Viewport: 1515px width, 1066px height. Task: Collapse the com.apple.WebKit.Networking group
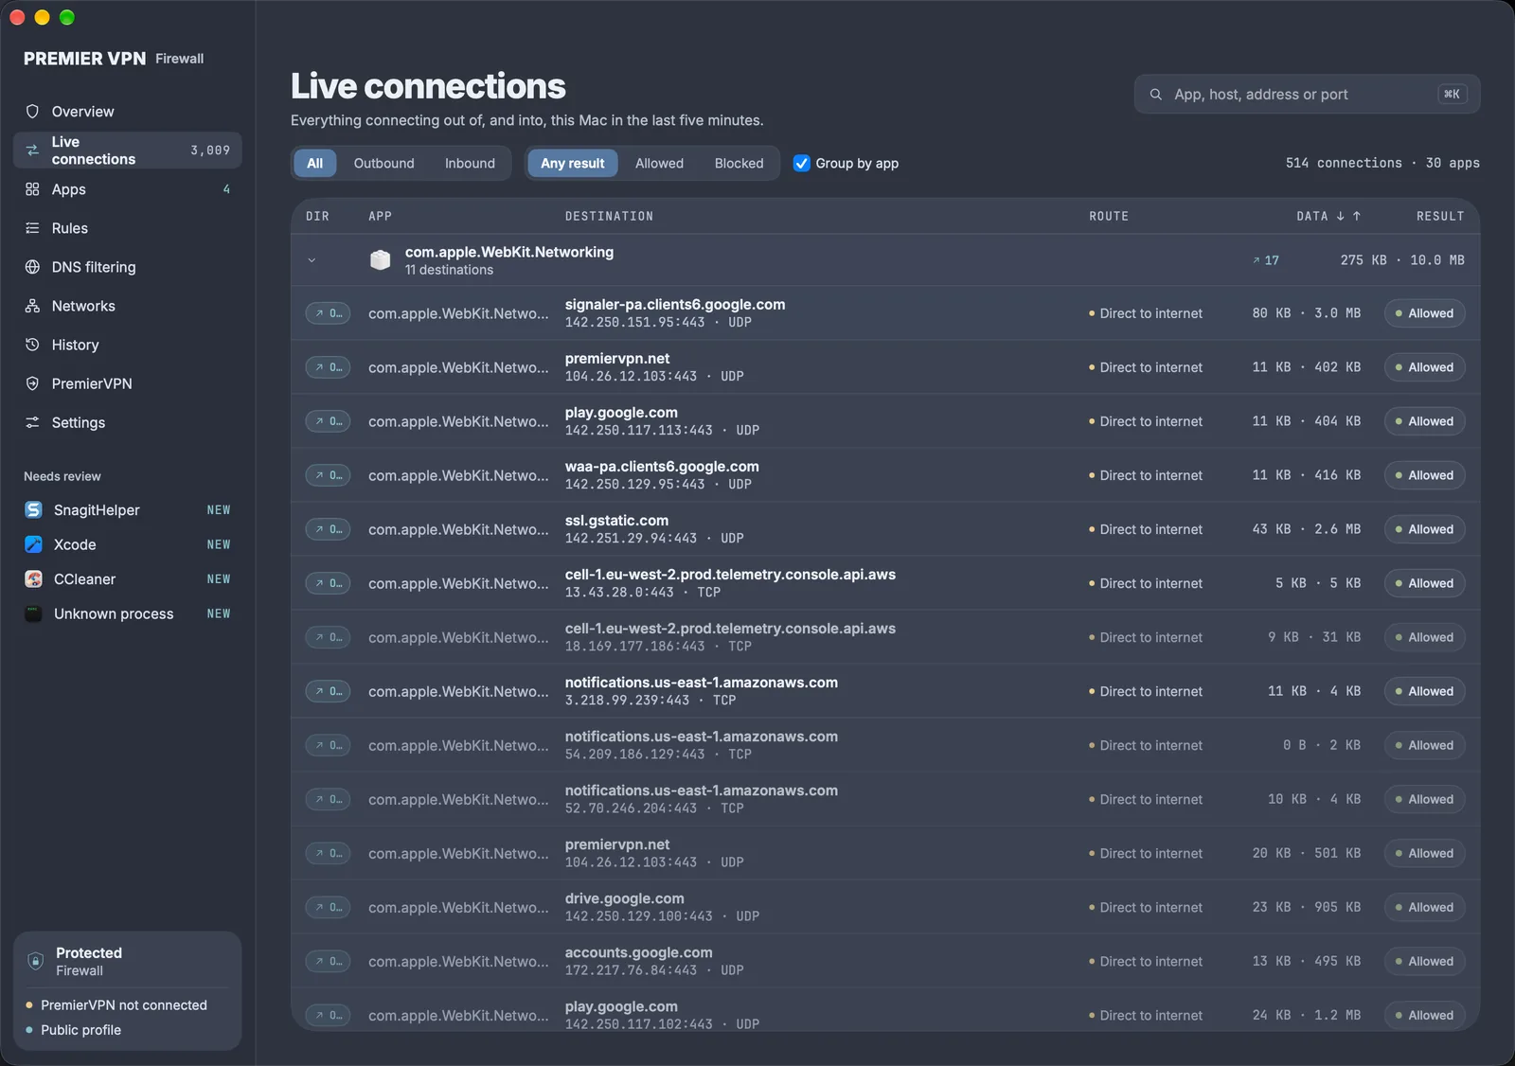(x=312, y=260)
